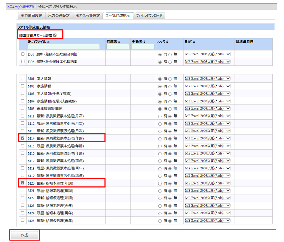Select header 有 radio for row M19
Screen dimensions: 284x242
point(160,176)
